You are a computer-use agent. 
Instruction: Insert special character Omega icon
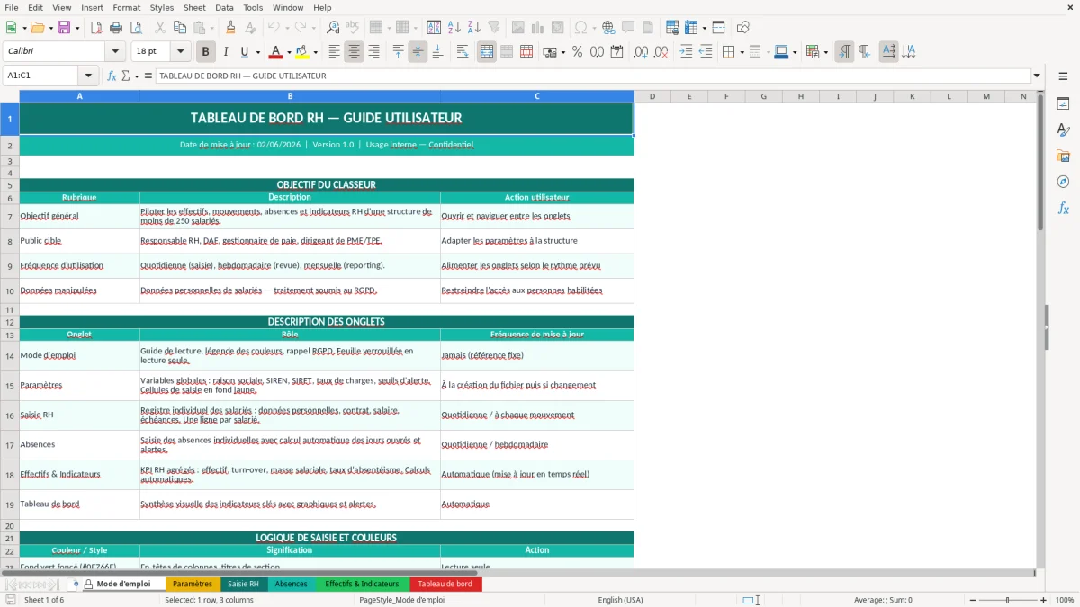click(x=580, y=28)
